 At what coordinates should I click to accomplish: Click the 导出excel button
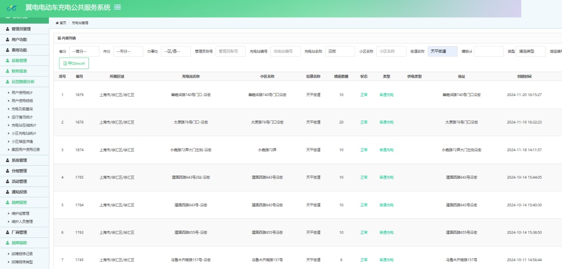(x=74, y=63)
